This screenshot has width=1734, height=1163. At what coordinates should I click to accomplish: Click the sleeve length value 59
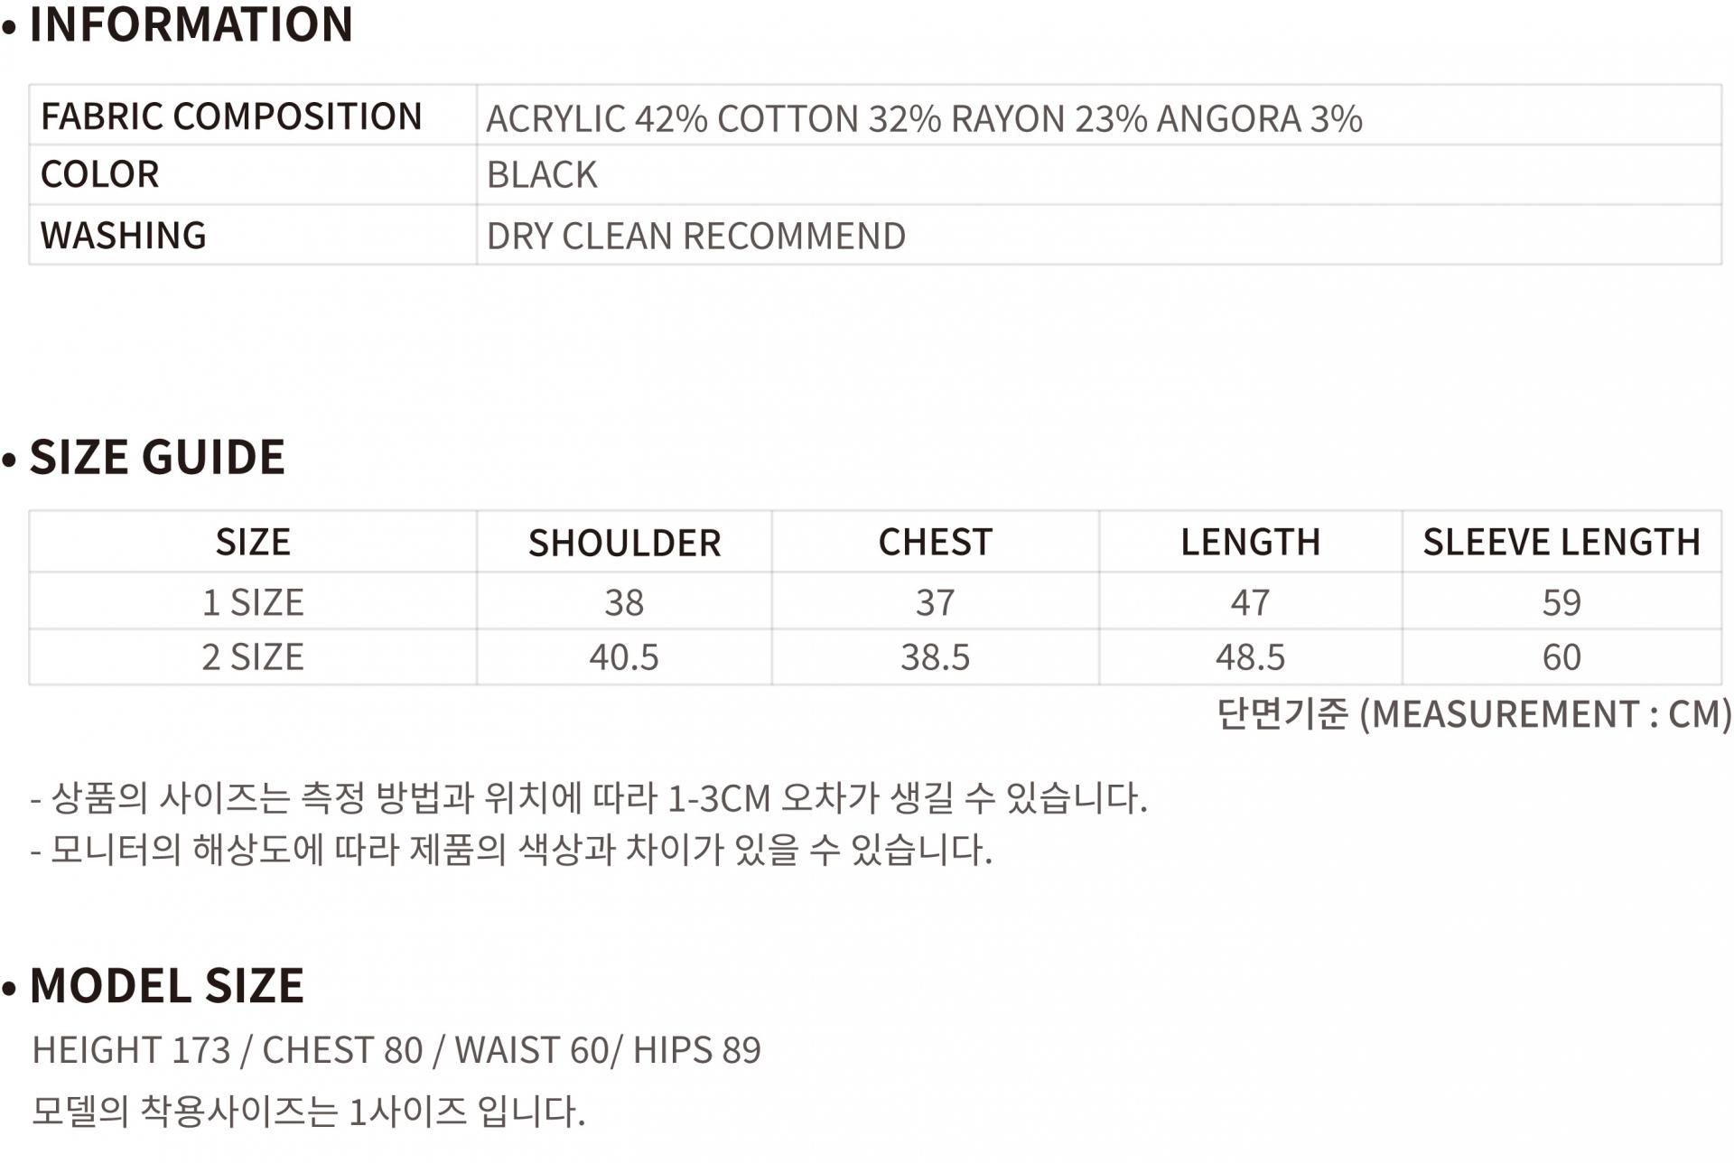pyautogui.click(x=1562, y=602)
